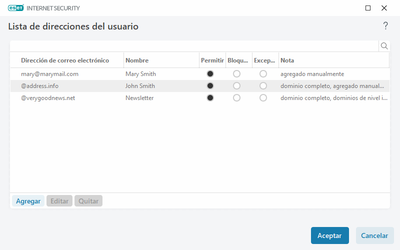
Task: Click the ESET logo in title bar
Action: click(x=15, y=8)
